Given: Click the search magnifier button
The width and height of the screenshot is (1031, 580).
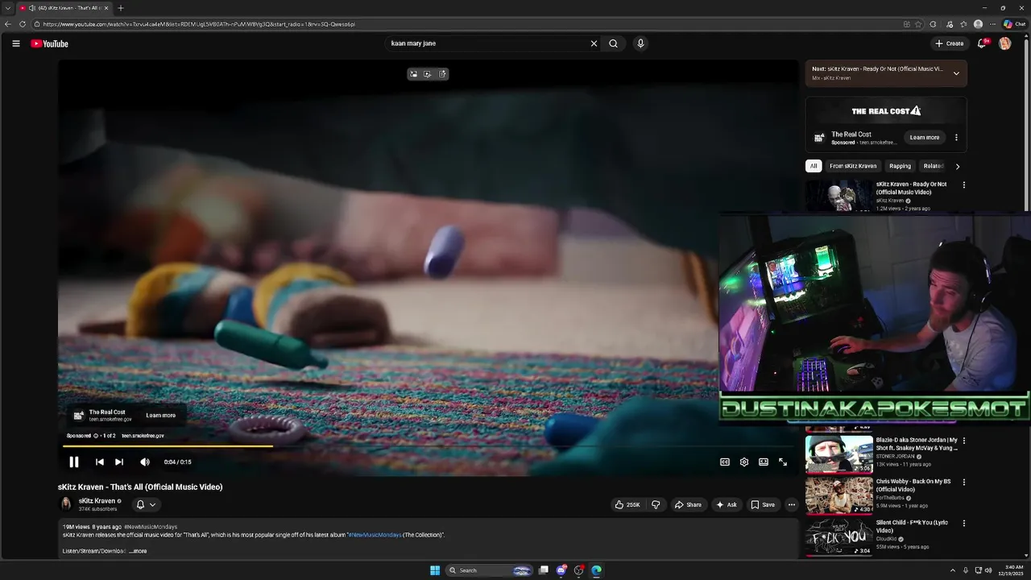Looking at the screenshot, I should click(613, 43).
